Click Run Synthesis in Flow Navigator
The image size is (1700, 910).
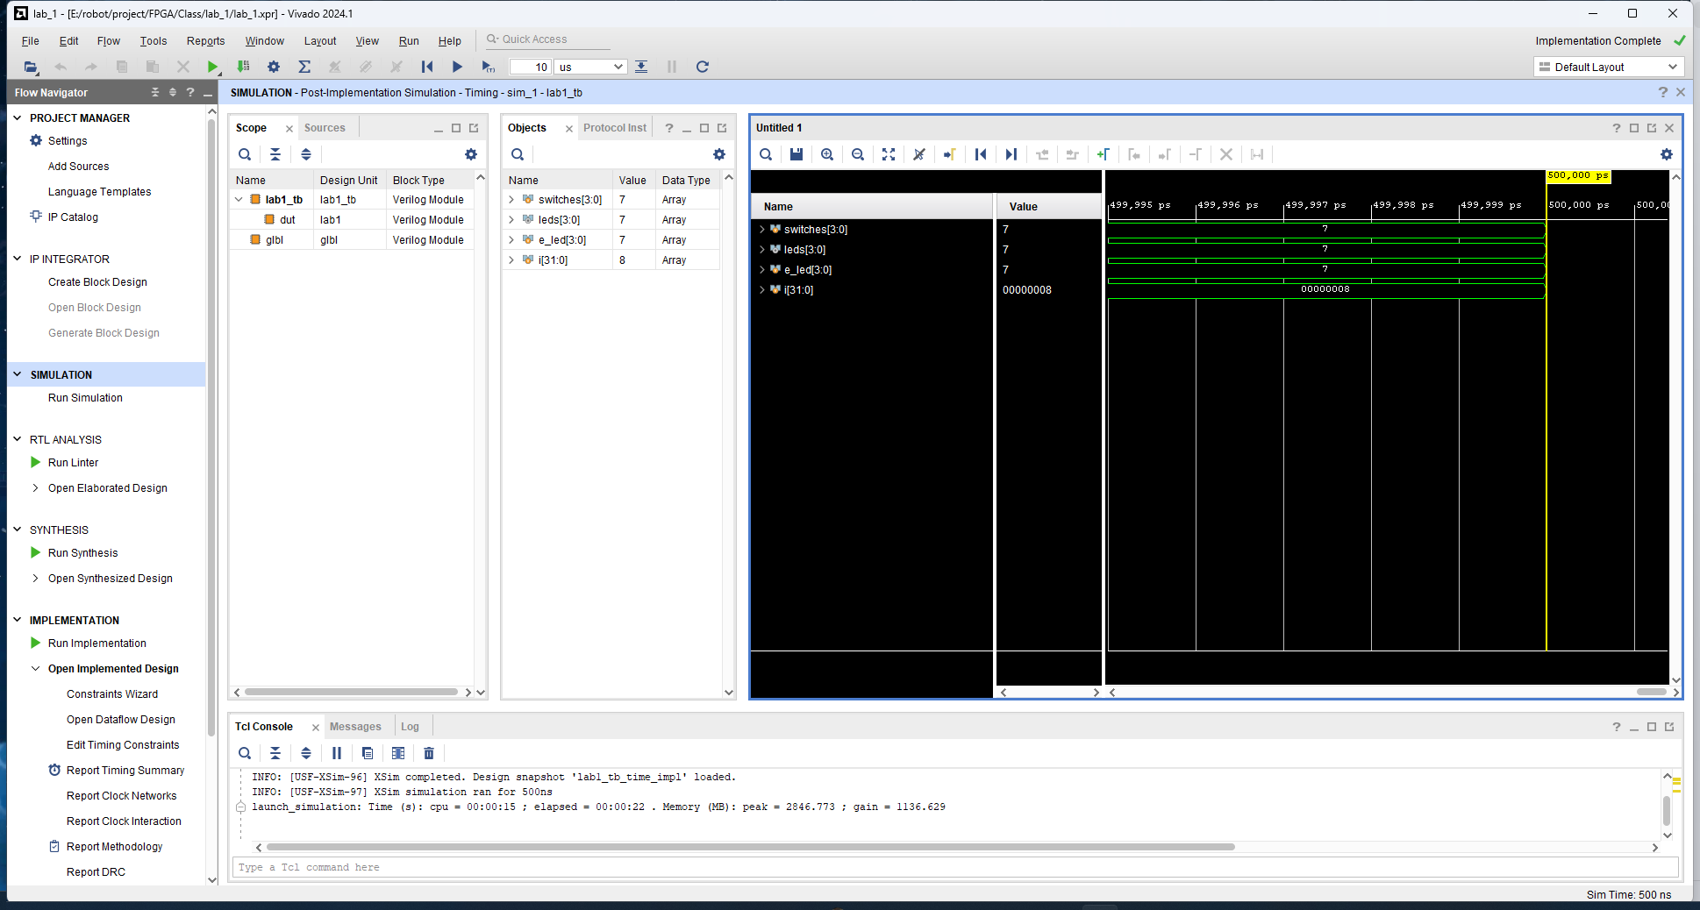[82, 553]
